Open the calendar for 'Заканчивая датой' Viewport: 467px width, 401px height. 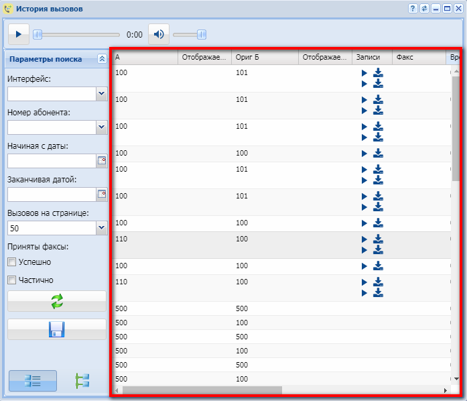click(102, 194)
